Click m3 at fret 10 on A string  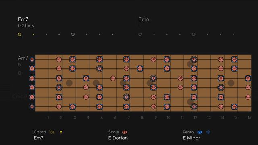[x=167, y=97]
